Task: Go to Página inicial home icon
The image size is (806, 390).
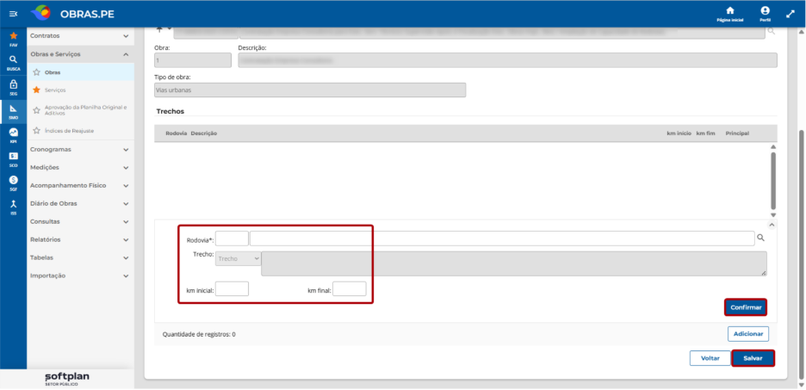Action: 730,14
